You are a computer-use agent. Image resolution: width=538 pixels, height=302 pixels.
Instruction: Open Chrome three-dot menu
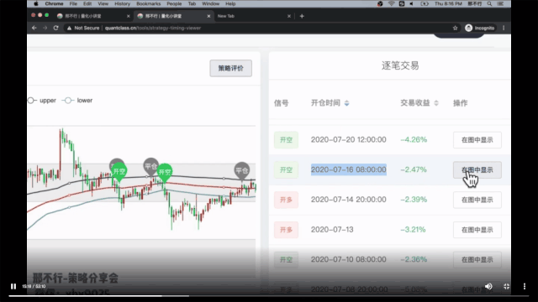point(504,28)
